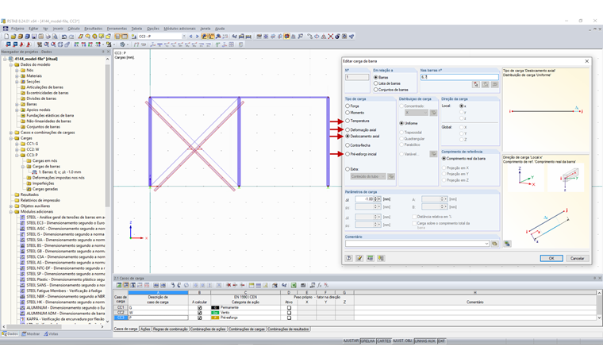Select the Momento load type radio

pos(348,113)
